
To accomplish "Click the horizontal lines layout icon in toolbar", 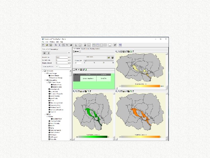I will (76, 45).
